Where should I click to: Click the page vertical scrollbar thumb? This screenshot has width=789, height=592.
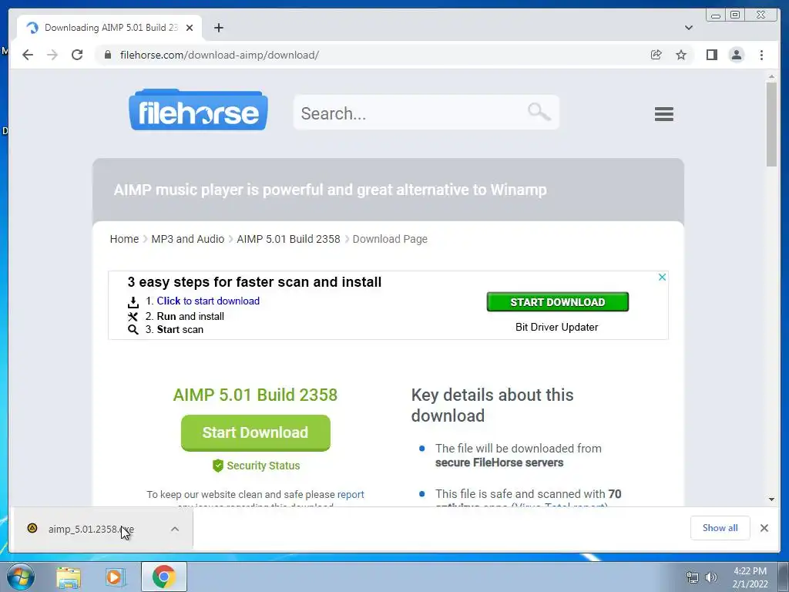coord(771,123)
